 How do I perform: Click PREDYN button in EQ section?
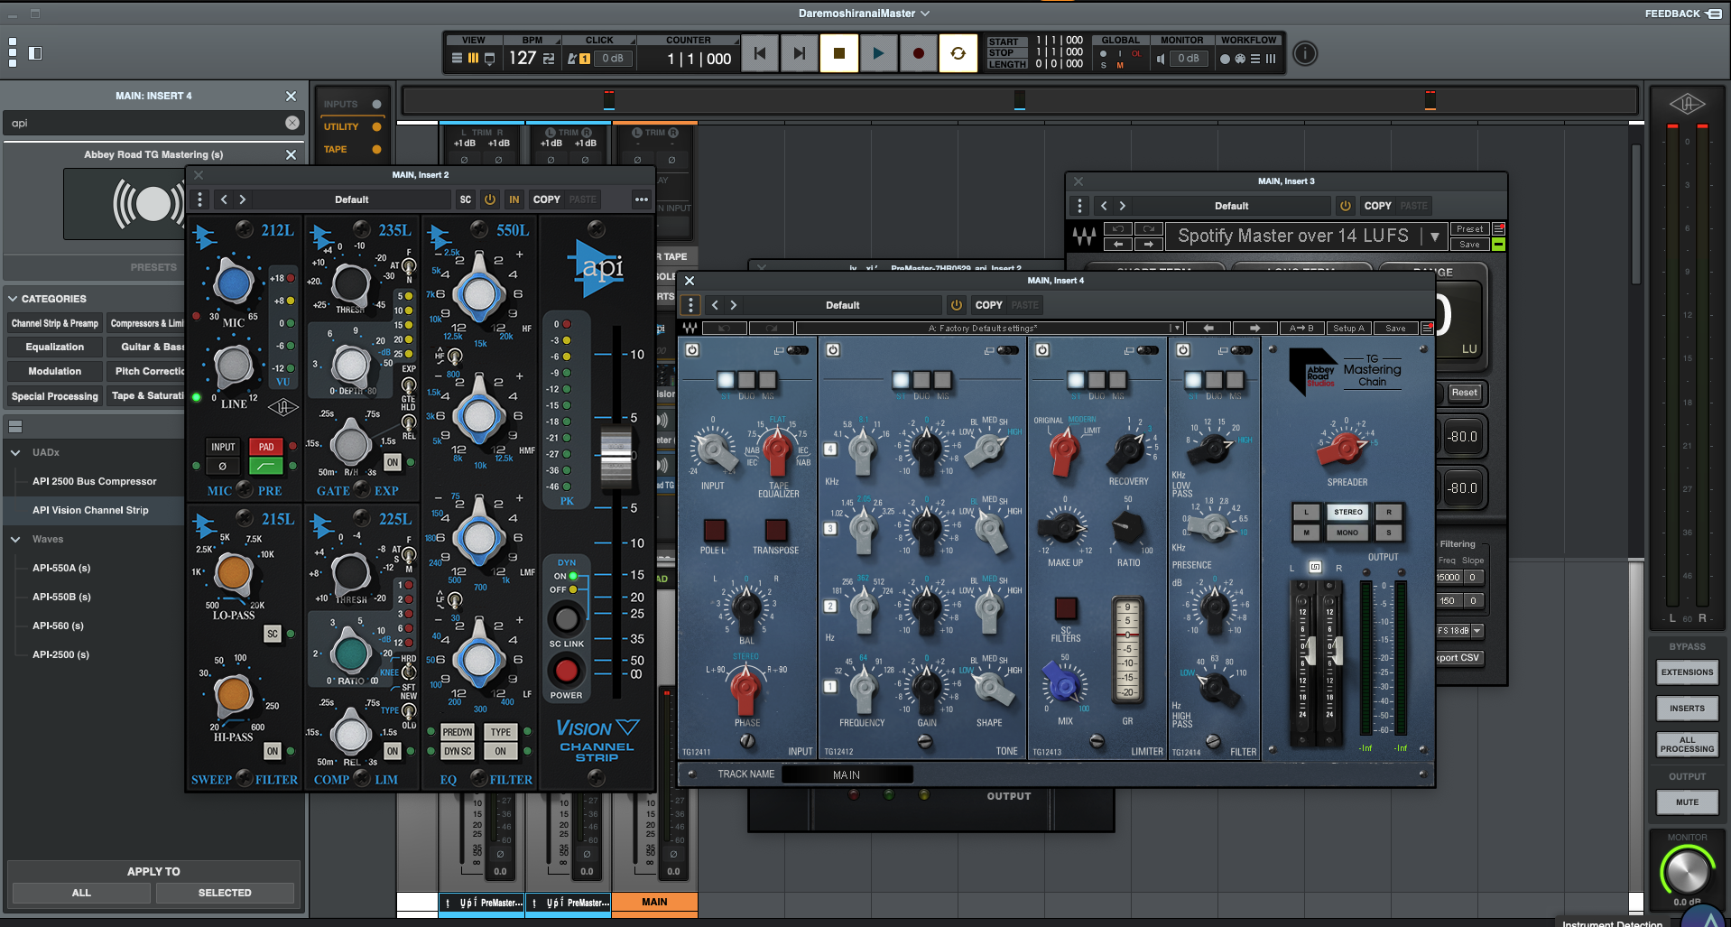(x=458, y=732)
